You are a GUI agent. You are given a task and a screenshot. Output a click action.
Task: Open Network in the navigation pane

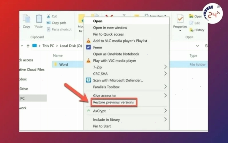(23, 108)
